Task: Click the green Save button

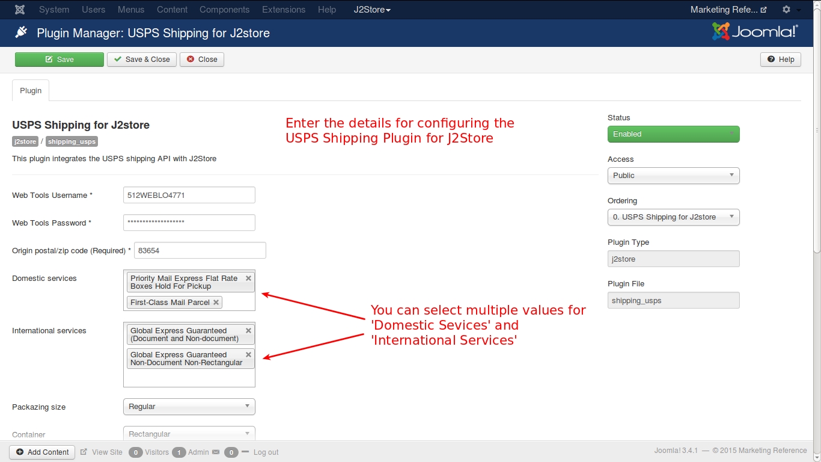Action: point(60,60)
